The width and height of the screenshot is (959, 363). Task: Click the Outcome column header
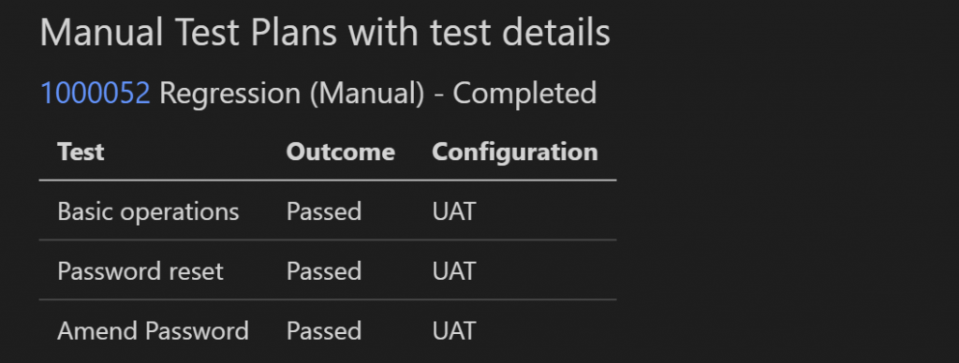point(341,152)
